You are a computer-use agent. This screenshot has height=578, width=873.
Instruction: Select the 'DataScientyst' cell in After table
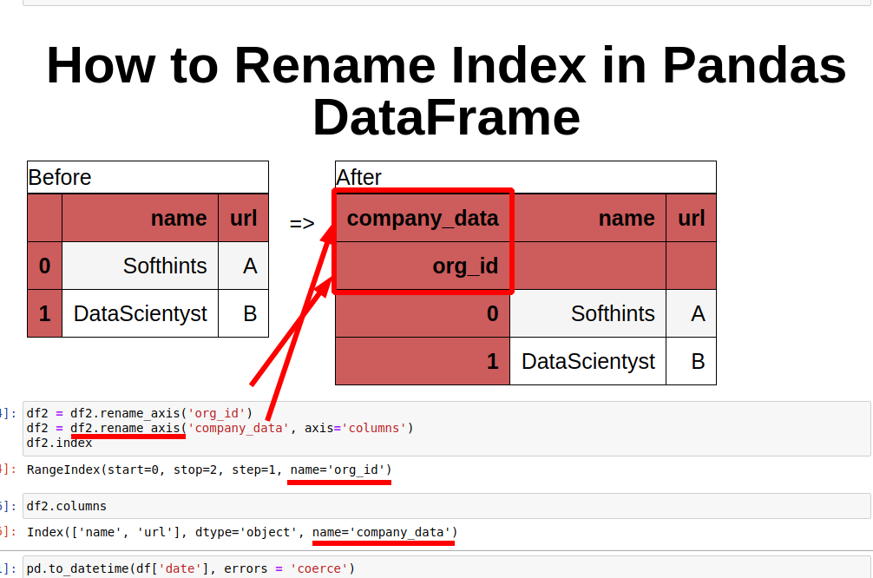pyautogui.click(x=587, y=361)
